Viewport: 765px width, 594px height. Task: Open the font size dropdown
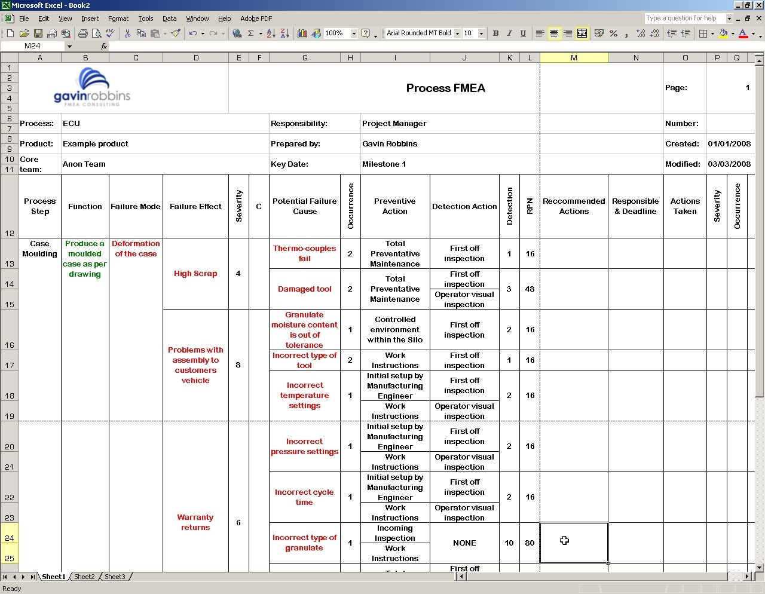click(482, 33)
